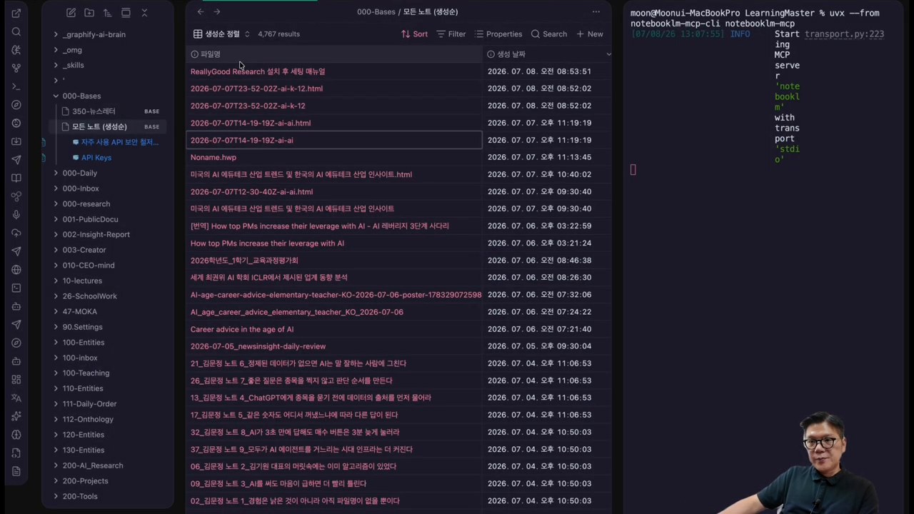Open 자주 사용 API 보안 note
This screenshot has width=914, height=514.
[120, 142]
